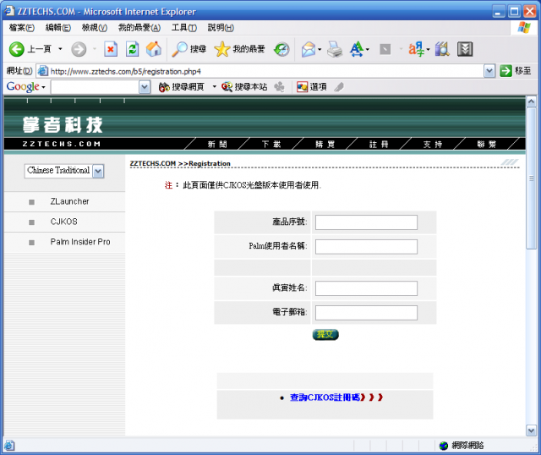Viewport: 541px width, 455px height.
Task: Click the Stop loading icon
Action: click(x=111, y=49)
